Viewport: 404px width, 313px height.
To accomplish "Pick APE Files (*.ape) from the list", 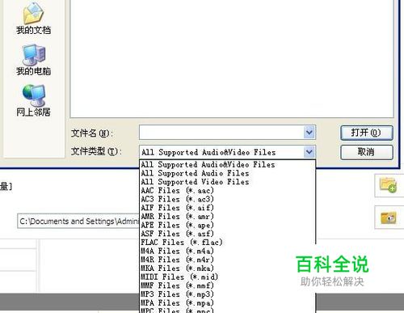I will pos(228,225).
